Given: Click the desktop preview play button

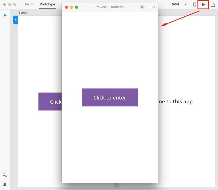Looking at the screenshot, I should pyautogui.click(x=203, y=5).
